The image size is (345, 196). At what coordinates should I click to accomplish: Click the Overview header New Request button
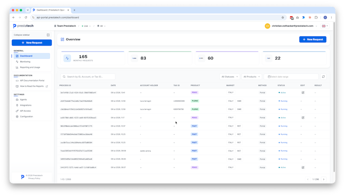point(313,40)
